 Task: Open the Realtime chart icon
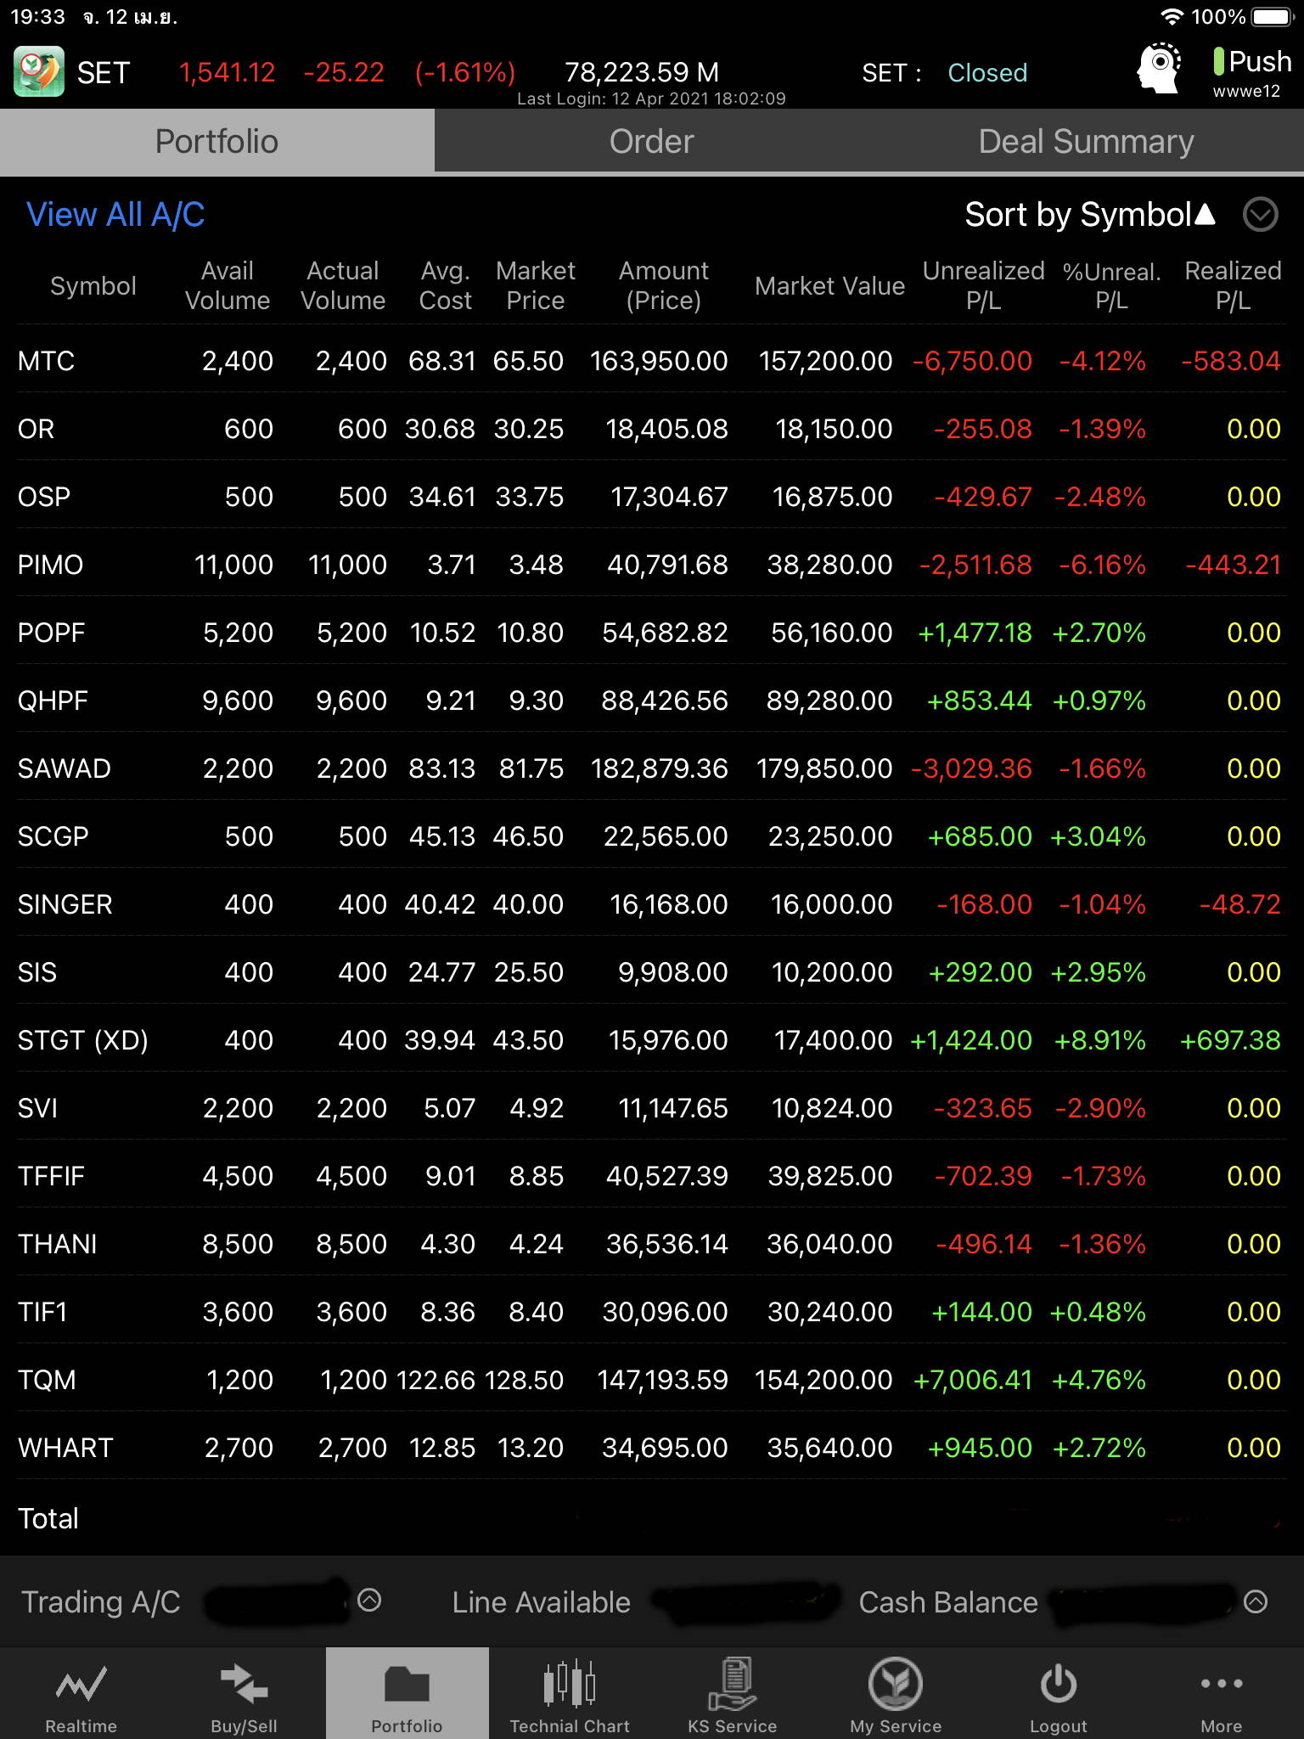coord(81,1685)
